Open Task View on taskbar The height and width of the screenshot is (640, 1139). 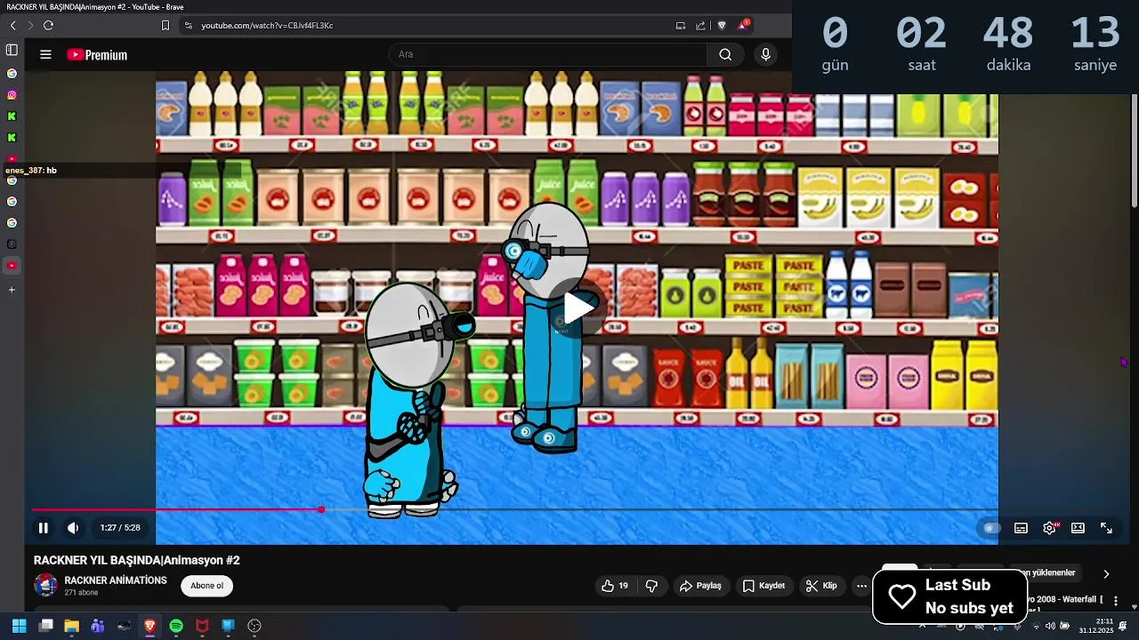coord(45,626)
